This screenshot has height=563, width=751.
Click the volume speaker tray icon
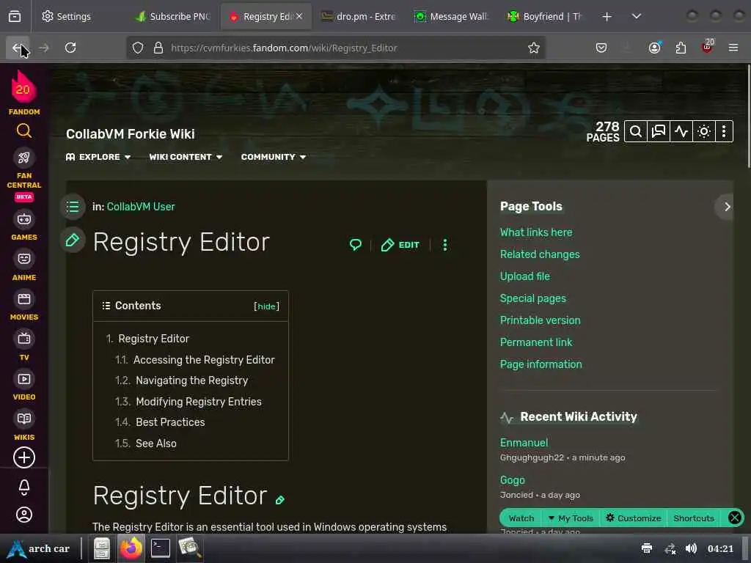tap(691, 548)
